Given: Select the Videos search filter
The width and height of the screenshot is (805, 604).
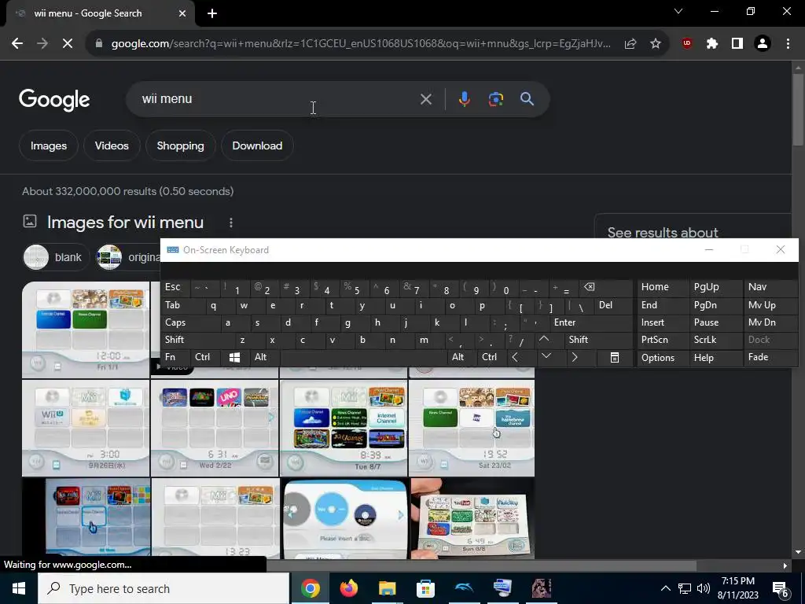Looking at the screenshot, I should point(112,145).
